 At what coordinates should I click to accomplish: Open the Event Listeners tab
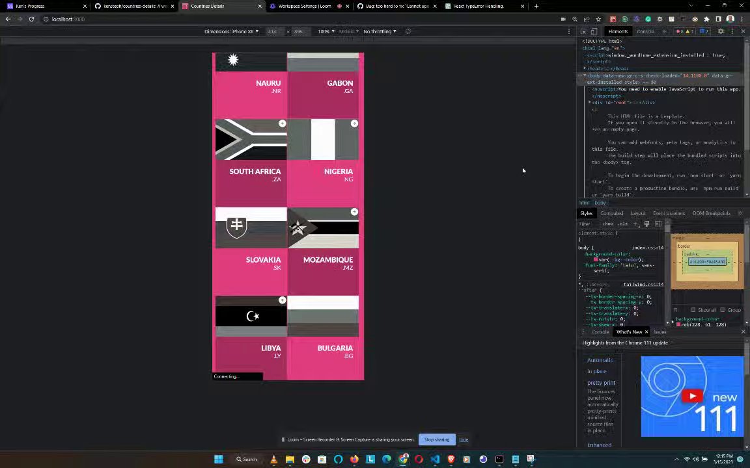click(x=669, y=213)
